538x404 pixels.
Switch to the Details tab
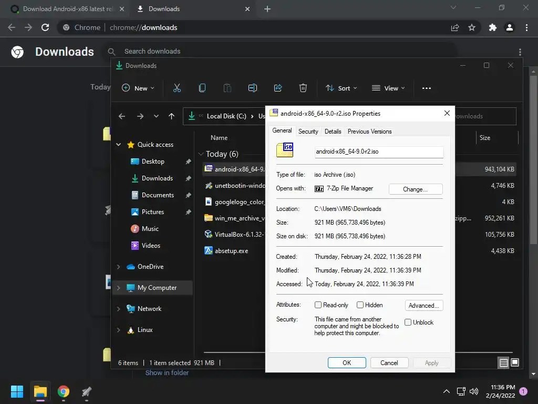[333, 131]
